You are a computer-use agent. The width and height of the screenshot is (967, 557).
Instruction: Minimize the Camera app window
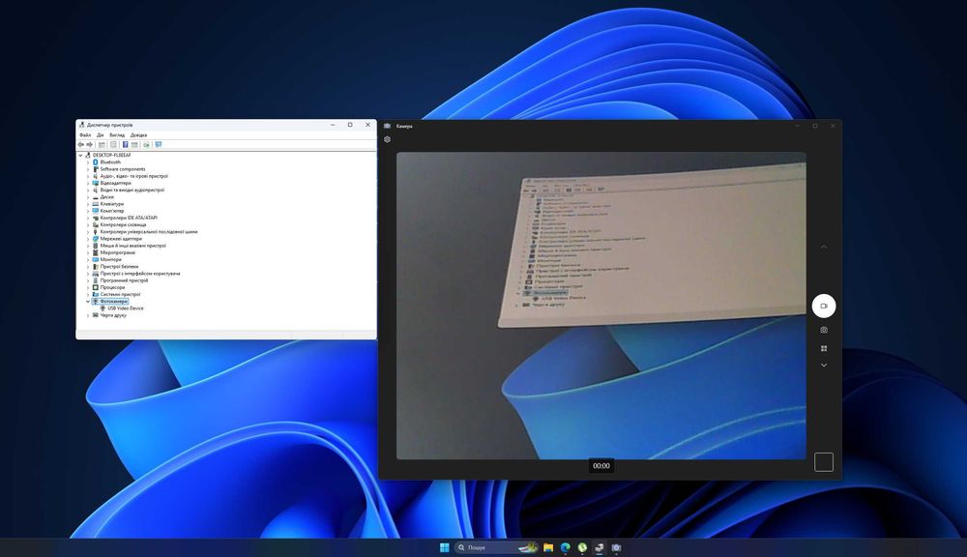[x=798, y=126]
